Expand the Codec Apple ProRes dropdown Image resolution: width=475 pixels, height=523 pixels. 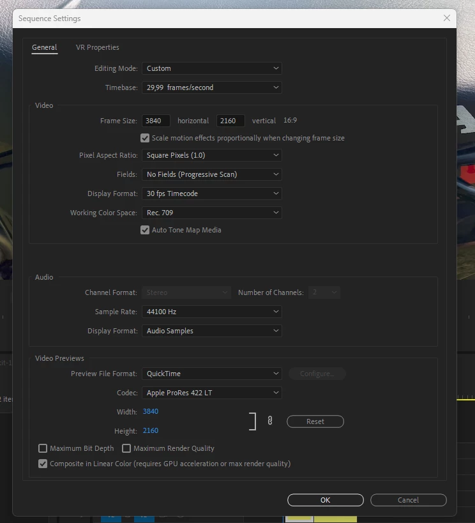212,393
